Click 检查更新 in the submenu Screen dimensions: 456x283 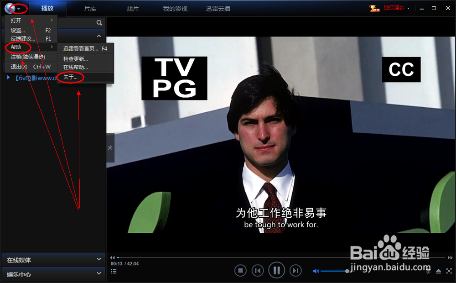[x=76, y=58]
